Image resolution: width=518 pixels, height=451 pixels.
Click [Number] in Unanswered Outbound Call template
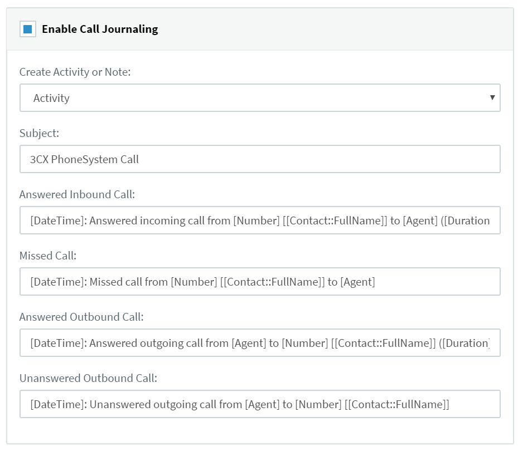(318, 404)
